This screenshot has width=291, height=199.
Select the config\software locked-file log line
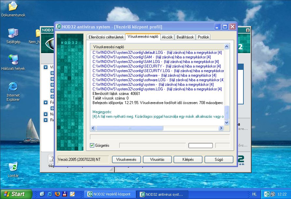click(x=154, y=75)
